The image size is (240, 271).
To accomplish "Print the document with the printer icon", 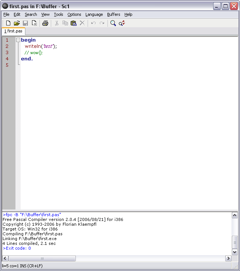I will [x=45, y=23].
